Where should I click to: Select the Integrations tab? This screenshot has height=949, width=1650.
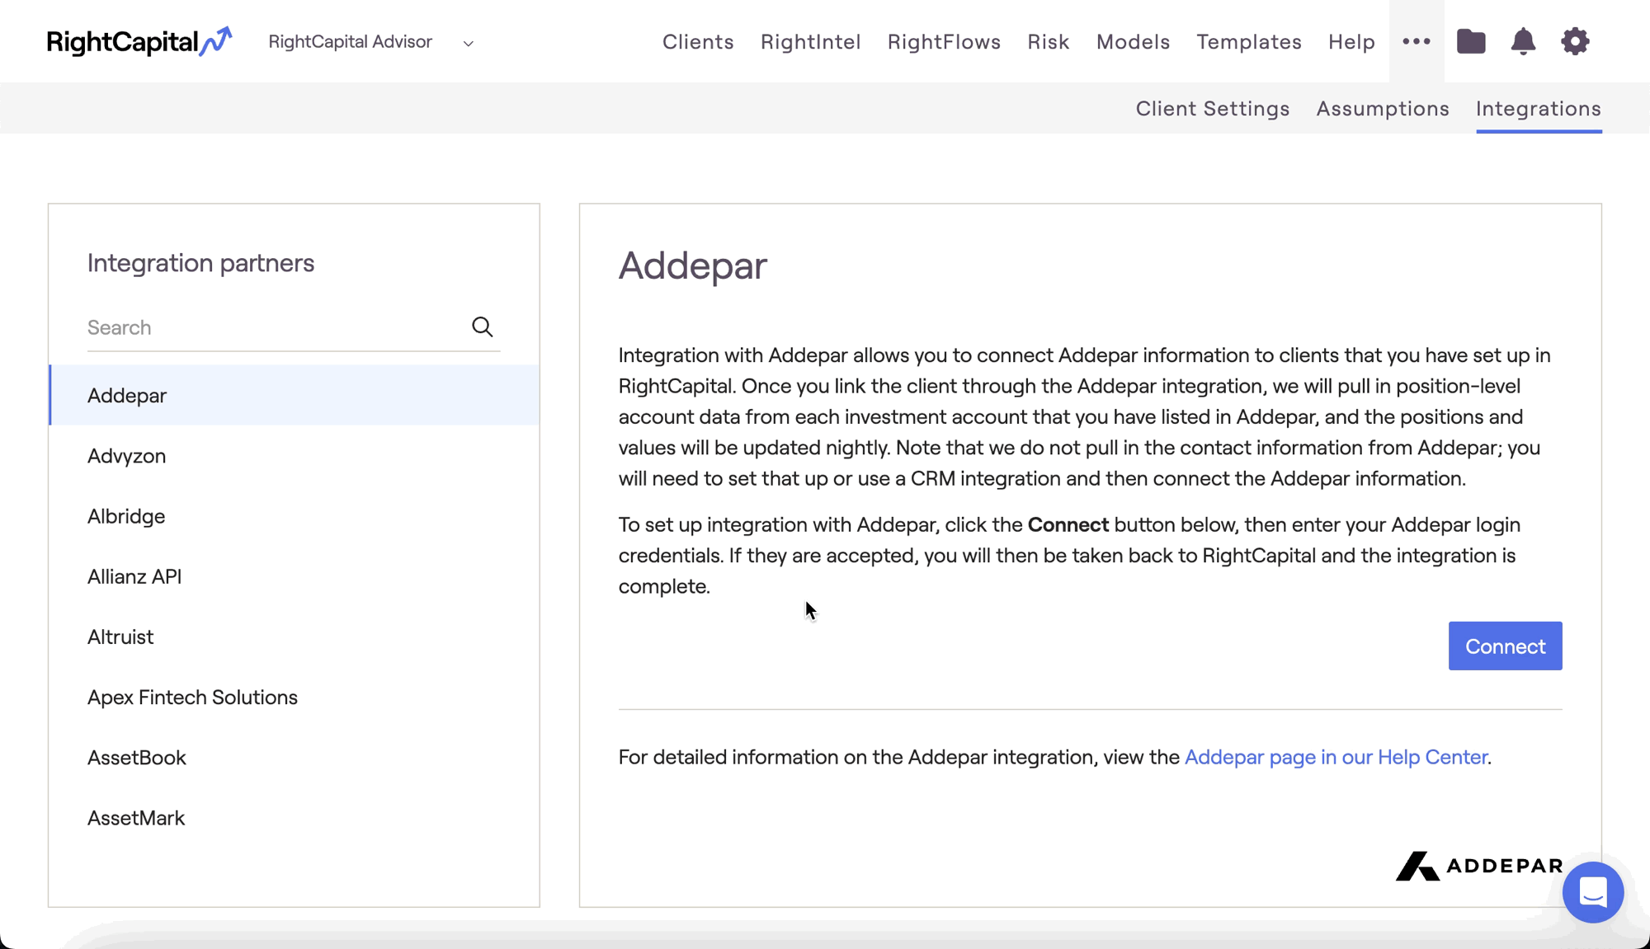coord(1539,109)
